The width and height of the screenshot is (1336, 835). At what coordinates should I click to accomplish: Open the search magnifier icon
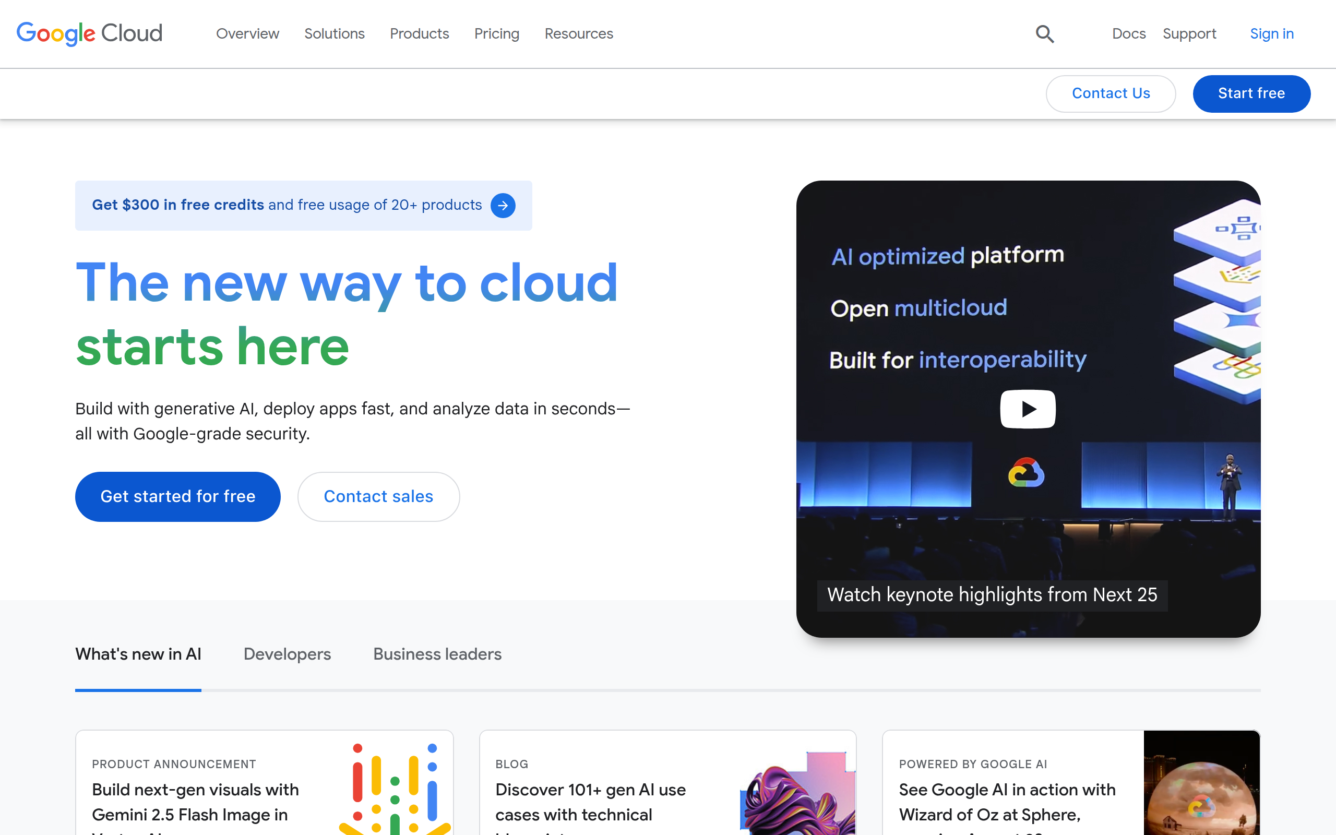[x=1044, y=34]
